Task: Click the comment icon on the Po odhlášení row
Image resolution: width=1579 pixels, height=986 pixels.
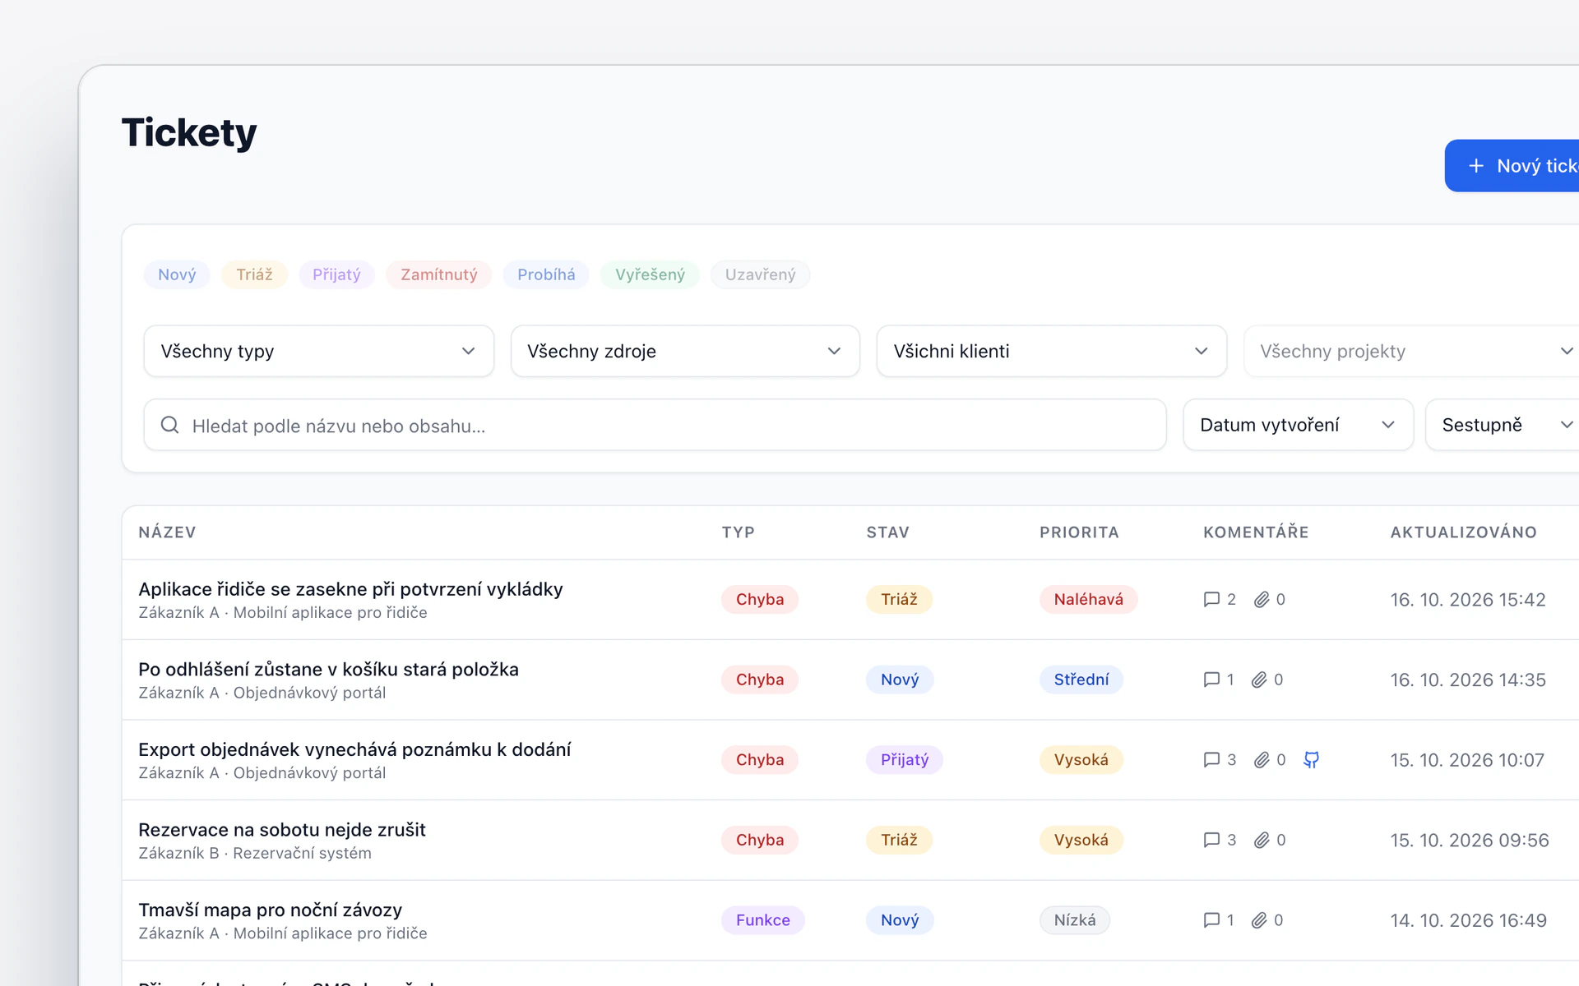Action: [1211, 680]
